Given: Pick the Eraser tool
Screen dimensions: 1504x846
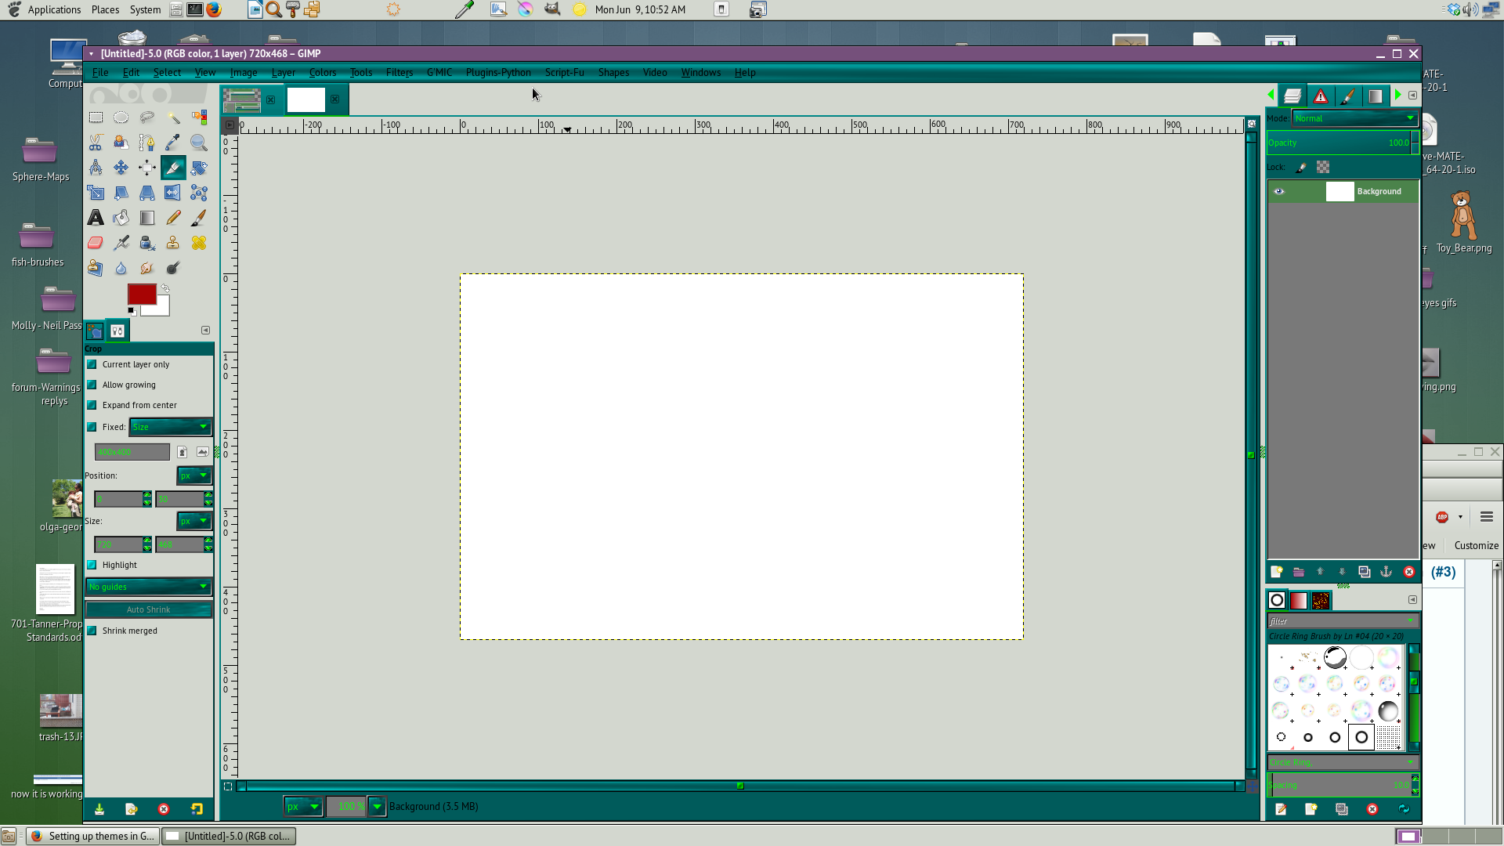Looking at the screenshot, I should pyautogui.click(x=96, y=243).
